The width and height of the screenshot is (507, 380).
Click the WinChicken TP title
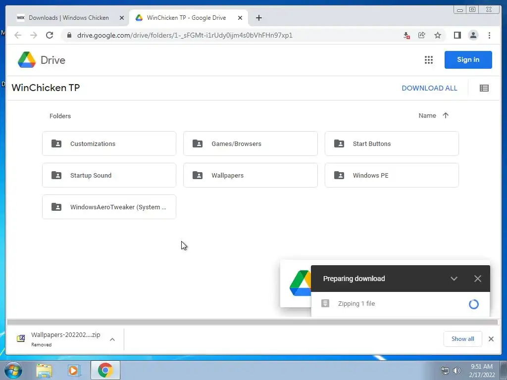click(46, 88)
